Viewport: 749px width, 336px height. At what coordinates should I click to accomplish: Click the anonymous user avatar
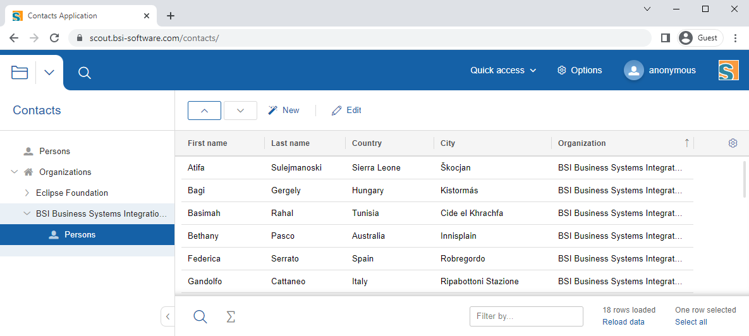[633, 70]
